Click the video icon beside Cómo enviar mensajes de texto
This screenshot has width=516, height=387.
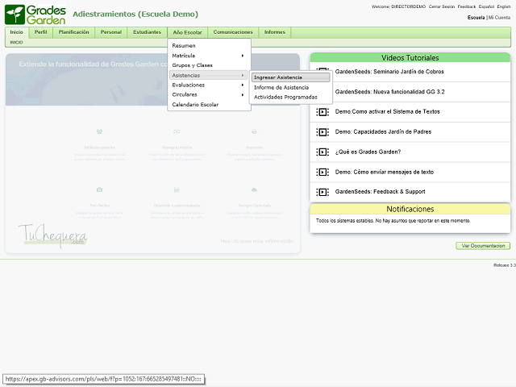tap(322, 172)
